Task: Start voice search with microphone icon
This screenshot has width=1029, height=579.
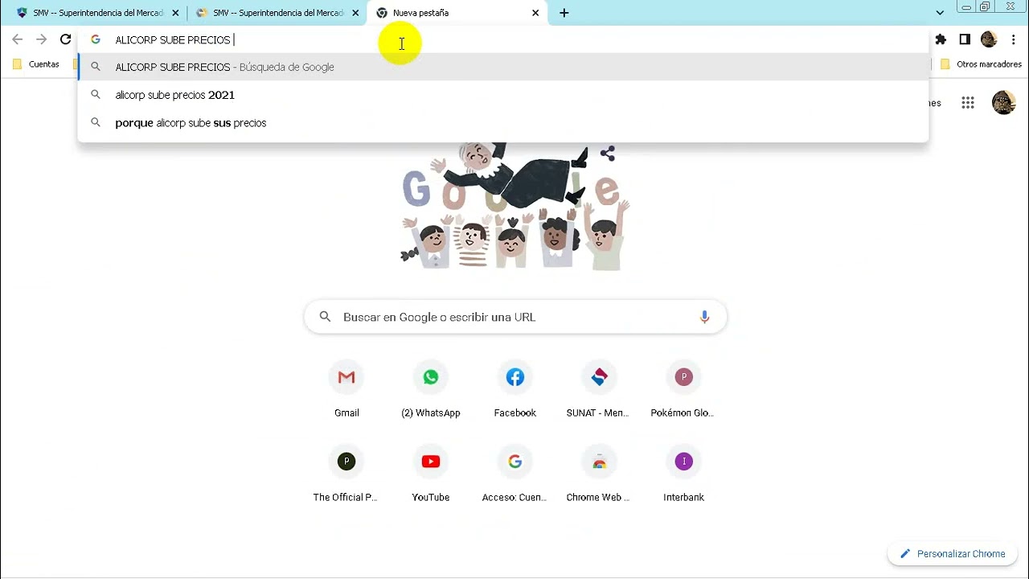Action: tap(704, 317)
